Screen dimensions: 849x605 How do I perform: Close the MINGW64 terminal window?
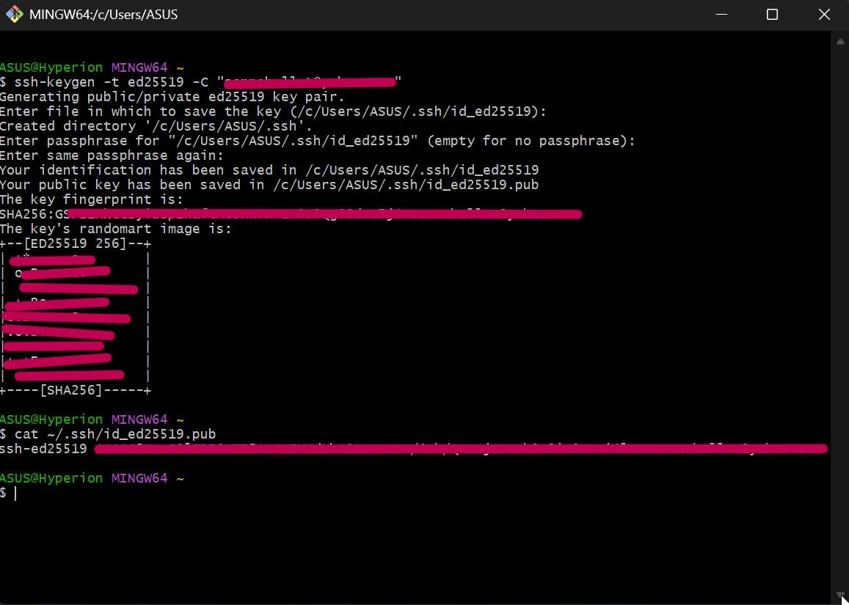click(x=823, y=15)
